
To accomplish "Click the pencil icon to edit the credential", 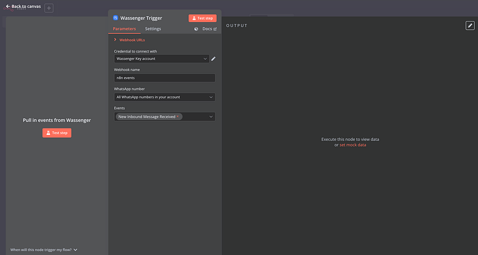I will click(x=213, y=59).
